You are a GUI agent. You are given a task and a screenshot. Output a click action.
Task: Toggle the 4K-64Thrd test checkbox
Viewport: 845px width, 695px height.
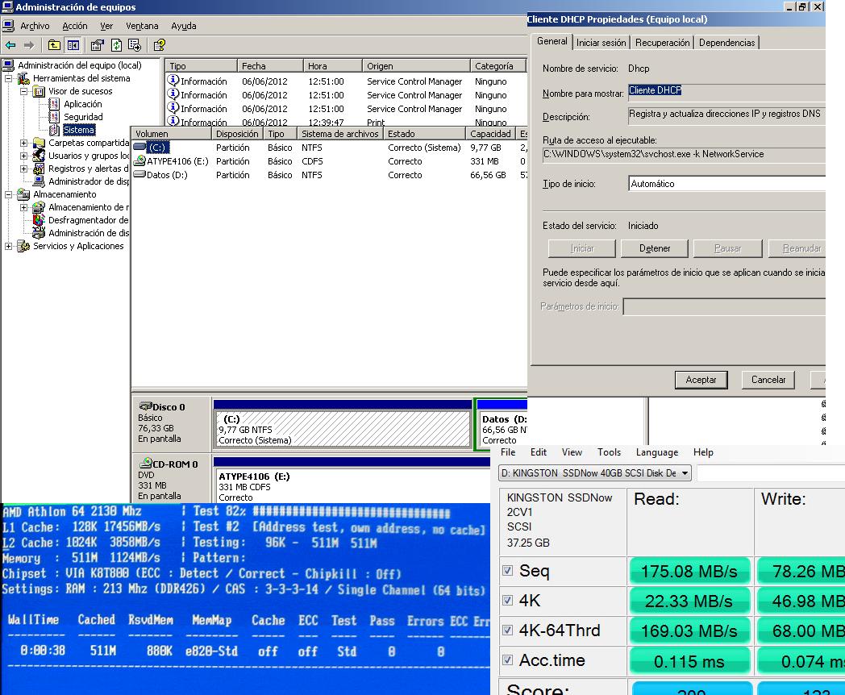(x=507, y=631)
